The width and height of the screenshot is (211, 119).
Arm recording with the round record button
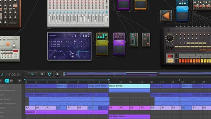57,74
